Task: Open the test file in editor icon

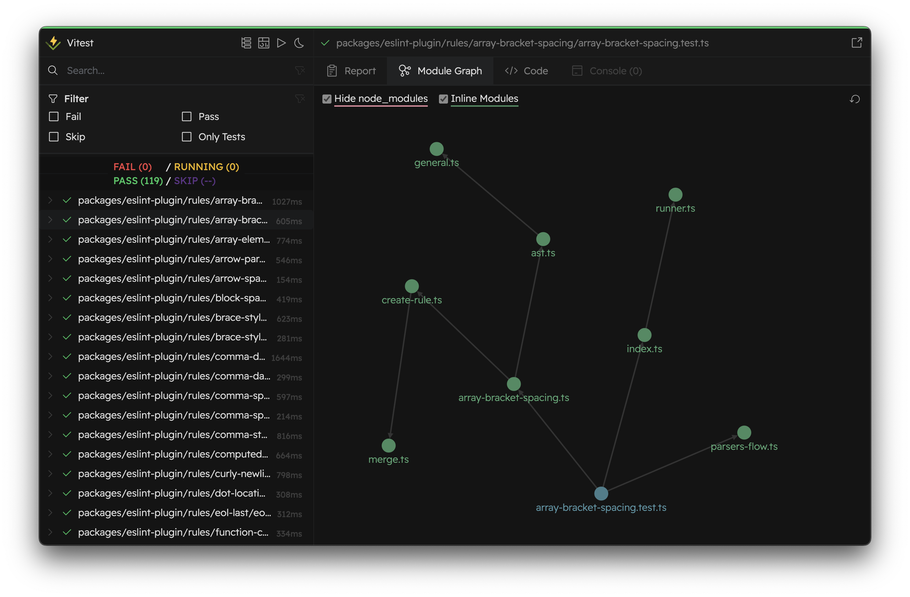Action: (857, 43)
